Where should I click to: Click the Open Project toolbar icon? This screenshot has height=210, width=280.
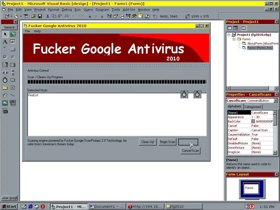[x=33, y=16]
